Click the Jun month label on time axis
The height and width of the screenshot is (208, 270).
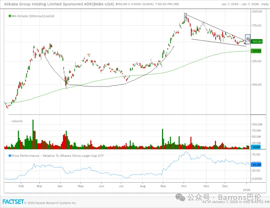(x=101, y=186)
